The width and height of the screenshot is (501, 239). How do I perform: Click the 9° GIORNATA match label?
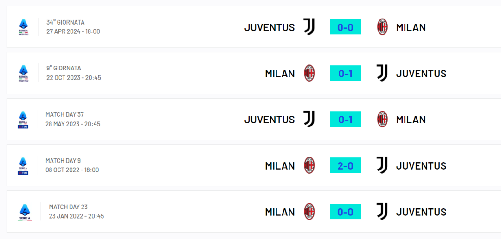[64, 68]
